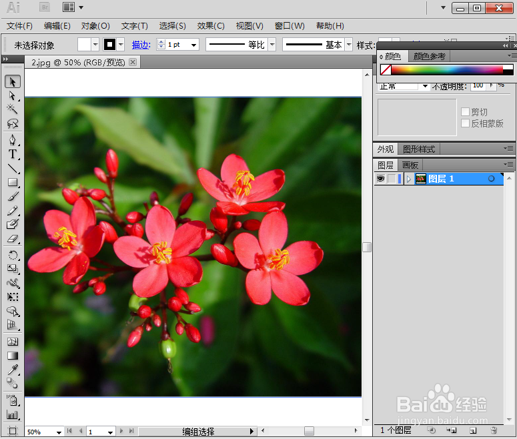
Task: Toggle lock box for 图层 1
Action: click(x=392, y=179)
